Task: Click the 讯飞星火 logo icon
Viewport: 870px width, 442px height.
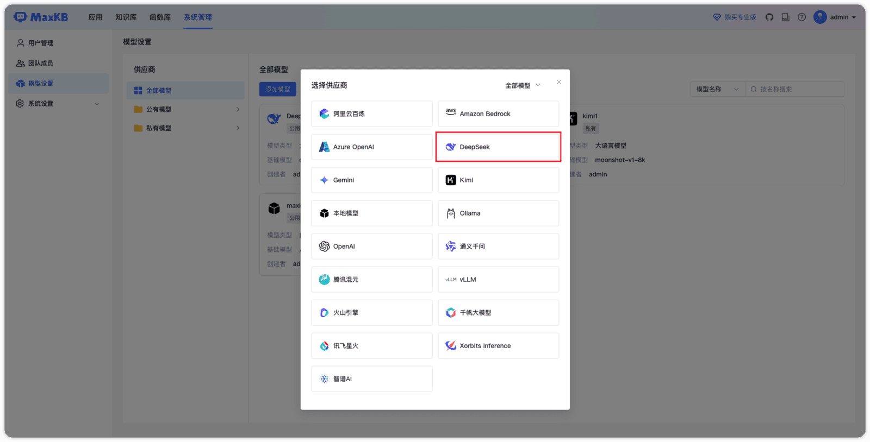Action: coord(324,346)
